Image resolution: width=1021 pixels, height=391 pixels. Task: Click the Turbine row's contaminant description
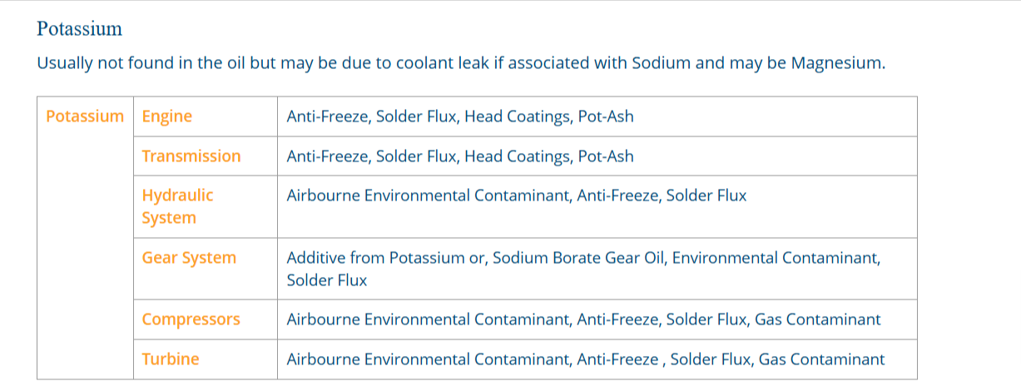[586, 359]
